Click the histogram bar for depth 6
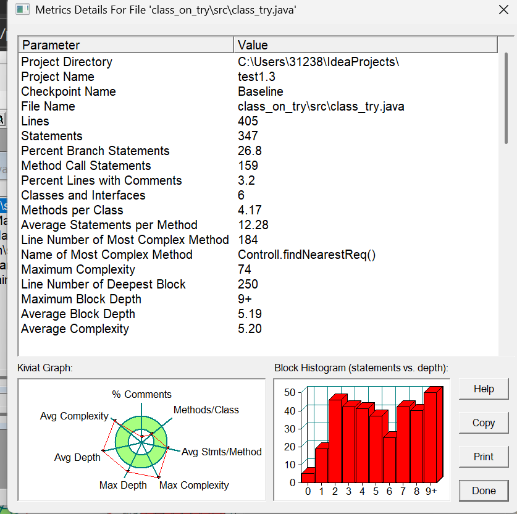The width and height of the screenshot is (517, 514). (389, 460)
